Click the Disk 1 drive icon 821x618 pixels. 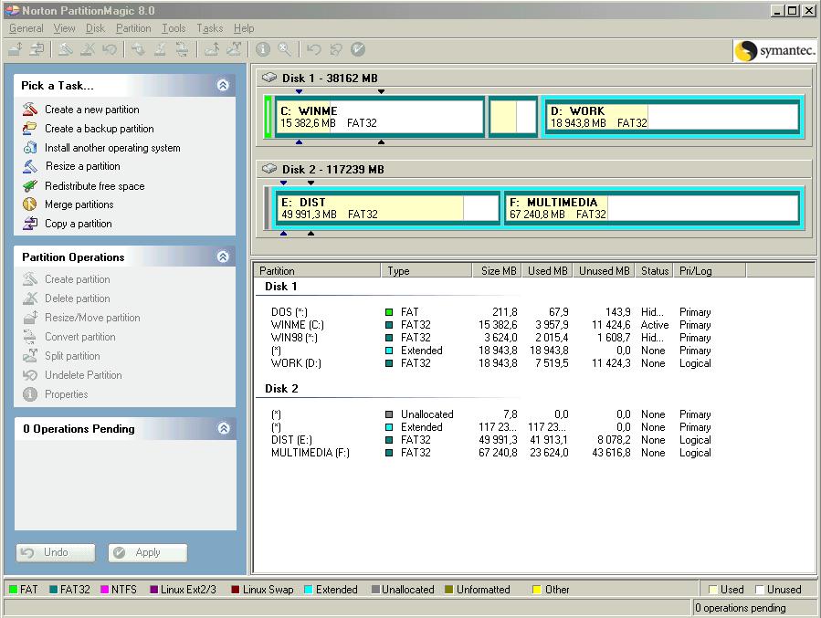click(x=269, y=78)
